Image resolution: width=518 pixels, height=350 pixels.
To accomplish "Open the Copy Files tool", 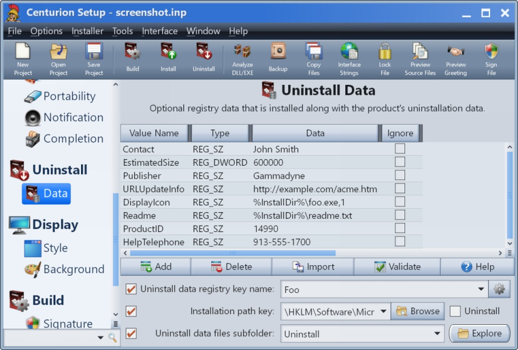I will [x=313, y=59].
